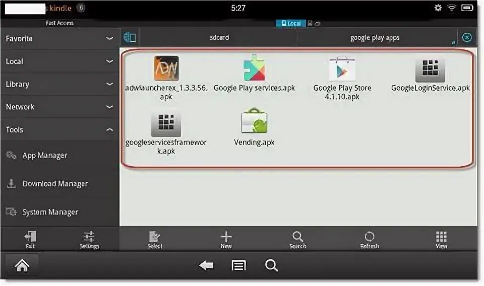Open adwlauncherex_1.3.3.56.apk file icon
The width and height of the screenshot is (484, 286).
pyautogui.click(x=166, y=68)
